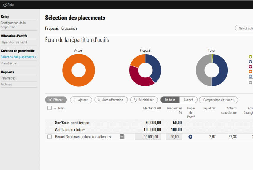This screenshot has height=170, width=253.
Task: Sort by Nom using the arrow icon
Action: click(55, 109)
